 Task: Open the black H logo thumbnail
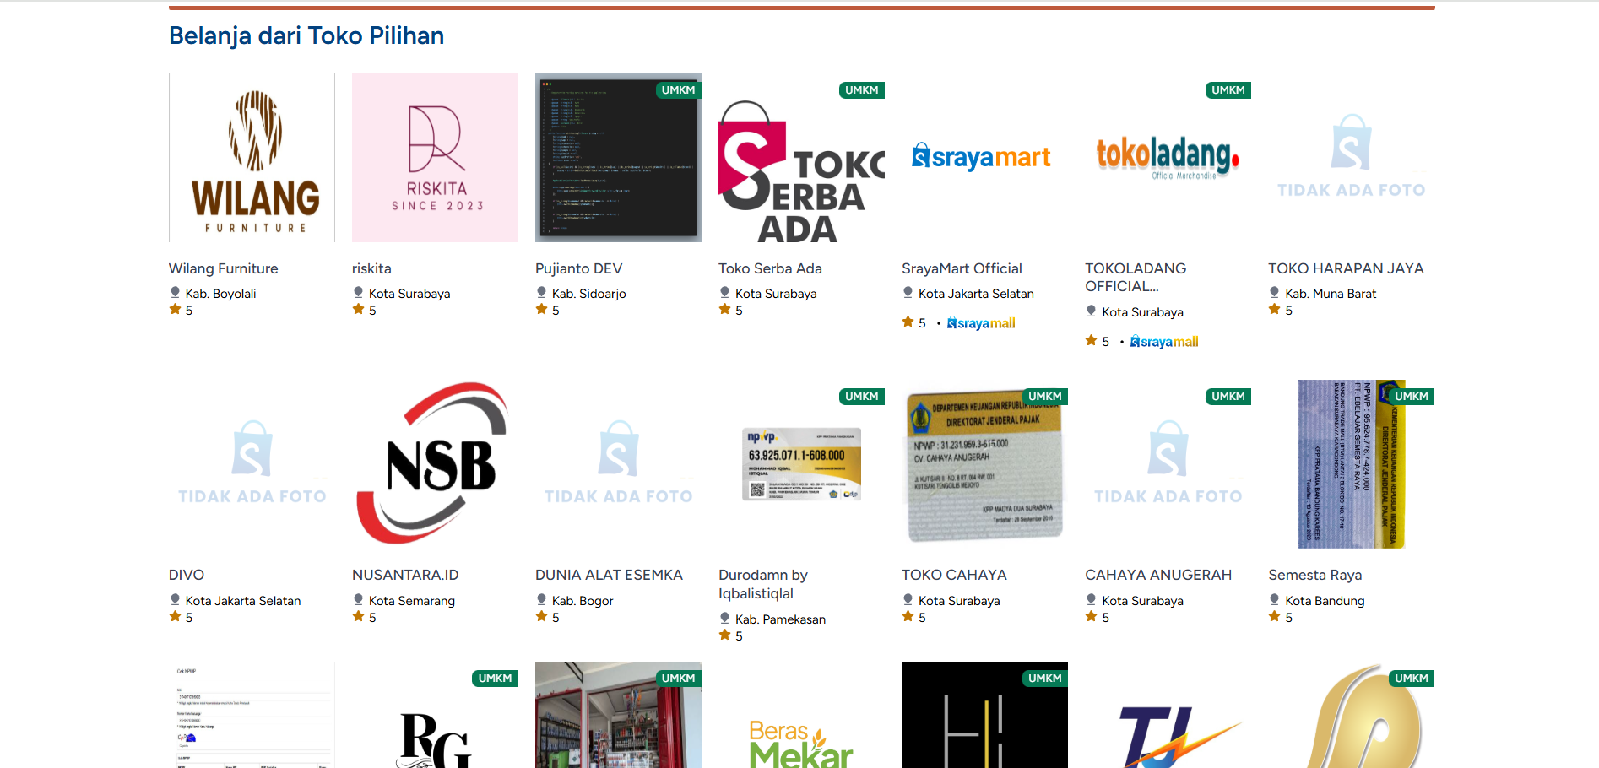coord(984,715)
